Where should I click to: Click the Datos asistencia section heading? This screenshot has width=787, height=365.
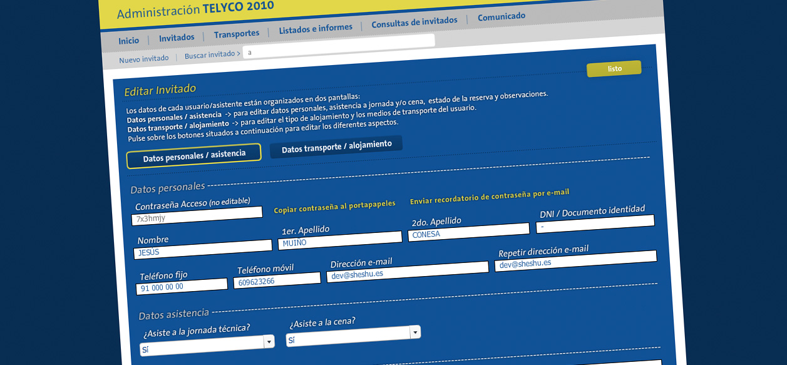(174, 314)
